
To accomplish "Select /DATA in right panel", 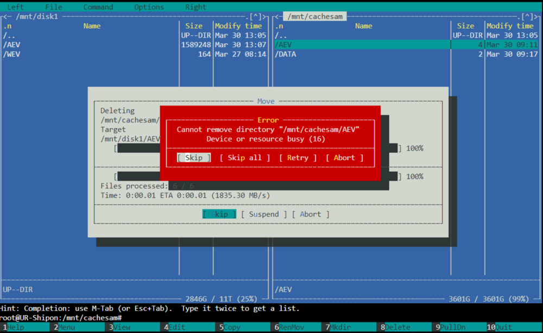I will click(407, 54).
